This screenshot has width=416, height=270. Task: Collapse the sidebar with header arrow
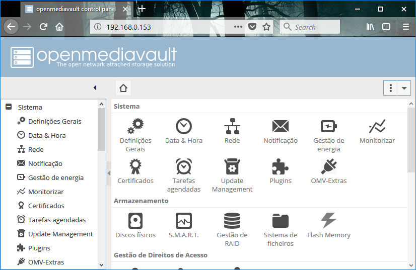tap(95, 87)
